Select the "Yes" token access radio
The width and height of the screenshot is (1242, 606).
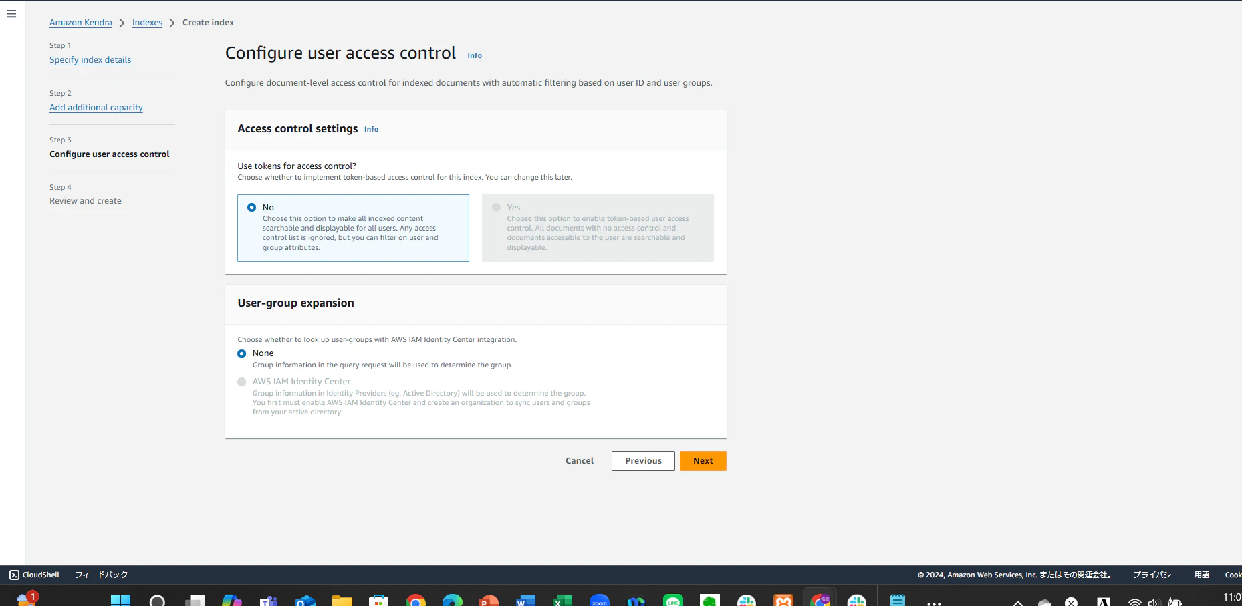pyautogui.click(x=497, y=208)
